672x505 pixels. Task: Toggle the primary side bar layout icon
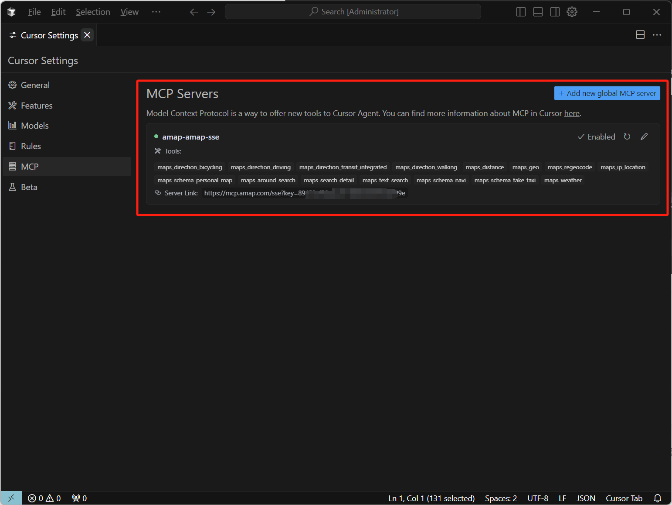click(521, 12)
